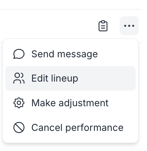
Task: Click the gear icon beside Make adjustment
Action: pos(19,103)
